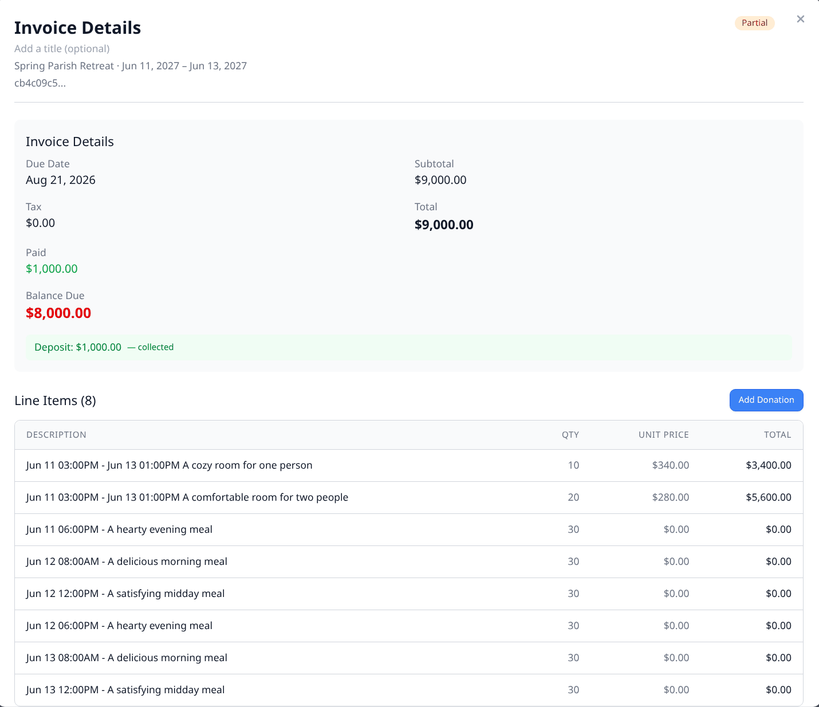The image size is (819, 707).
Task: Click the TOTAL column header
Action: [x=778, y=435]
